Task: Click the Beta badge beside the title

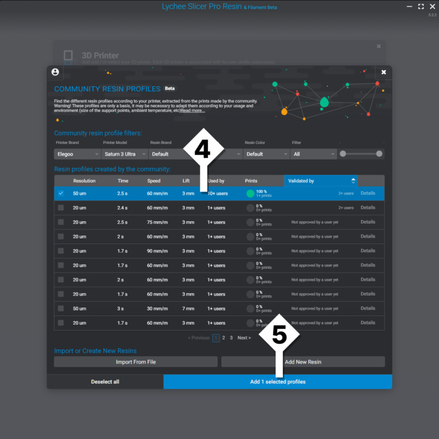Action: [x=170, y=89]
